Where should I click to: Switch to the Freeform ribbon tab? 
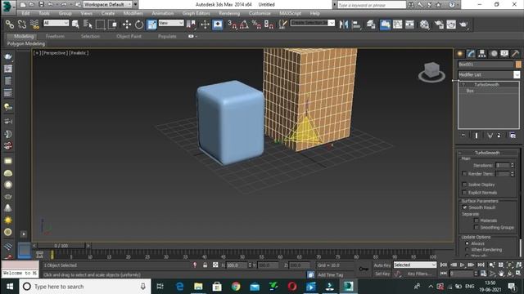(x=55, y=36)
